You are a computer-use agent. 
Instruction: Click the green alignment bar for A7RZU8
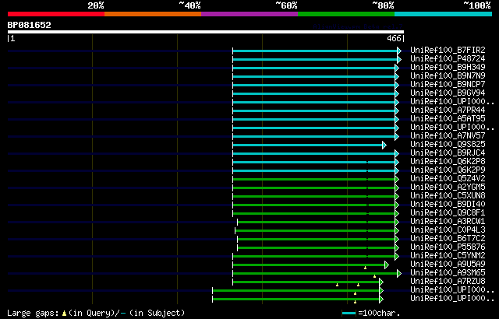click(306, 282)
